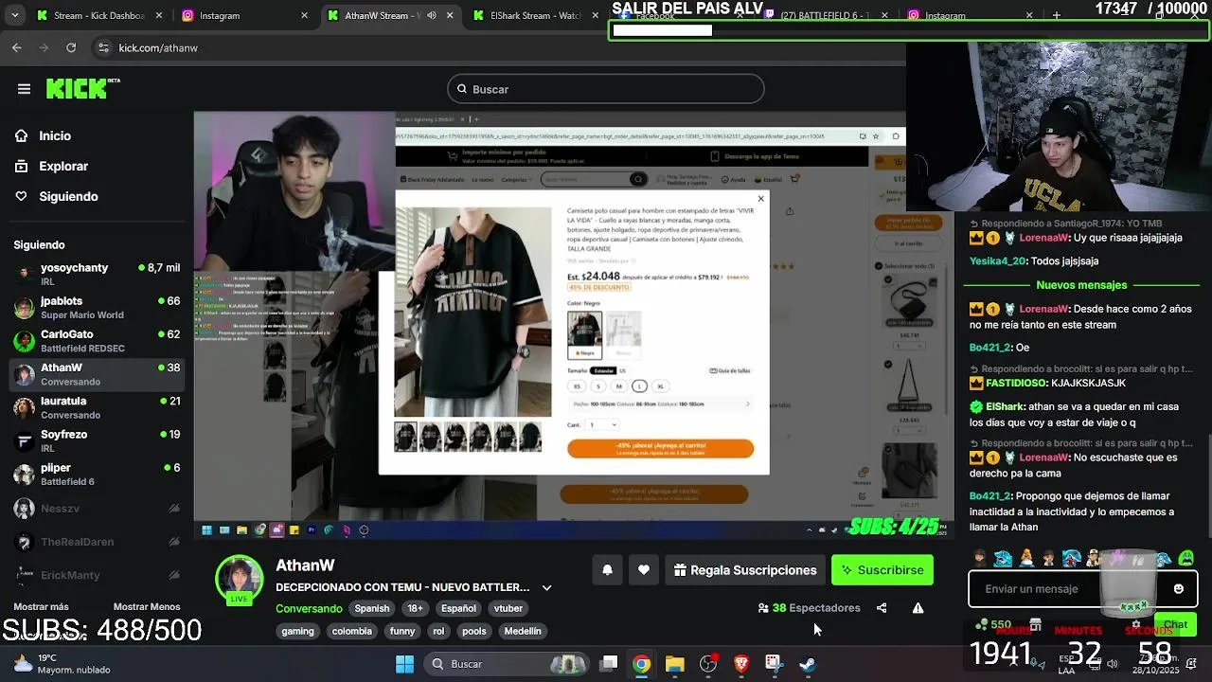Image resolution: width=1212 pixels, height=682 pixels.
Task: Report the stream using the warning icon
Action: coord(918,608)
